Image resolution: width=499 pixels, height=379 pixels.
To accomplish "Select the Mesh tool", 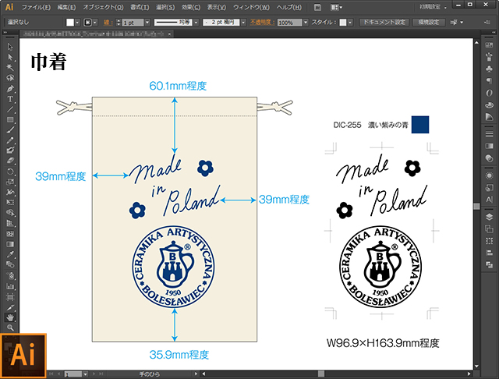I will pyautogui.click(x=10, y=234).
